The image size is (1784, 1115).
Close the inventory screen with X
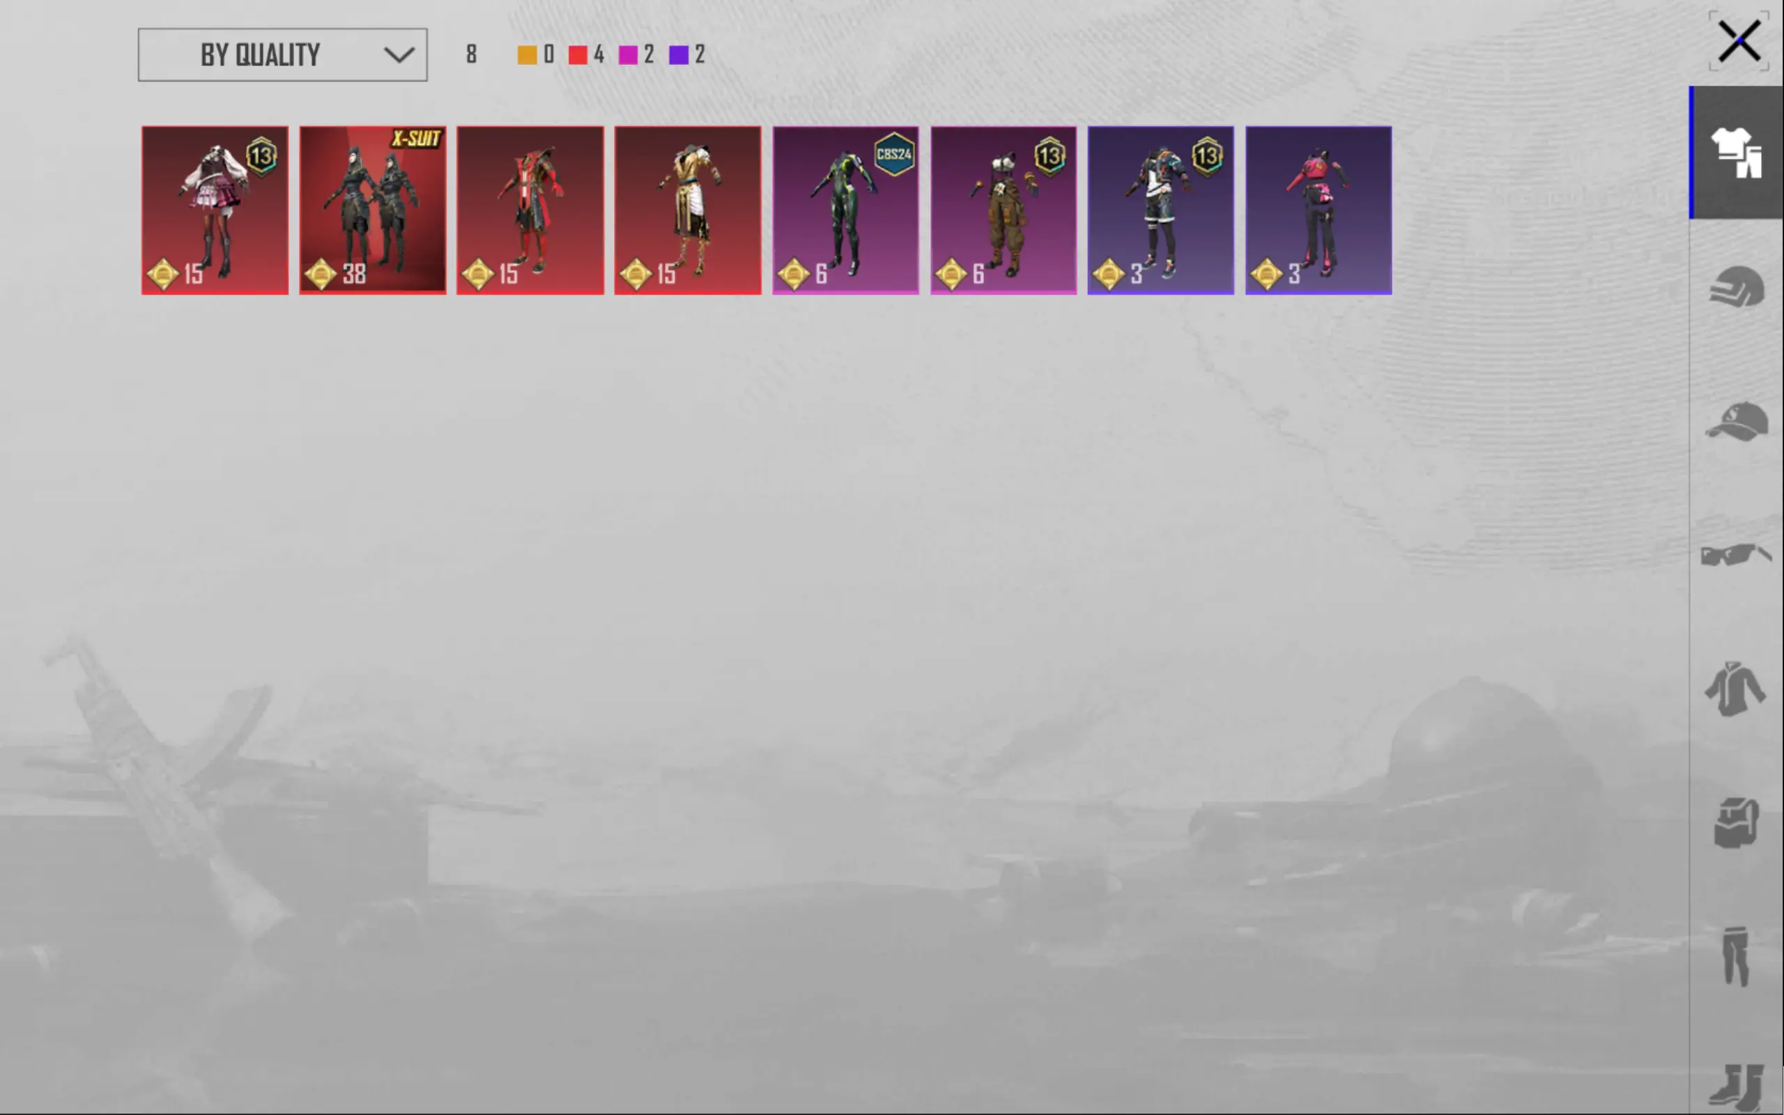coord(1739,42)
